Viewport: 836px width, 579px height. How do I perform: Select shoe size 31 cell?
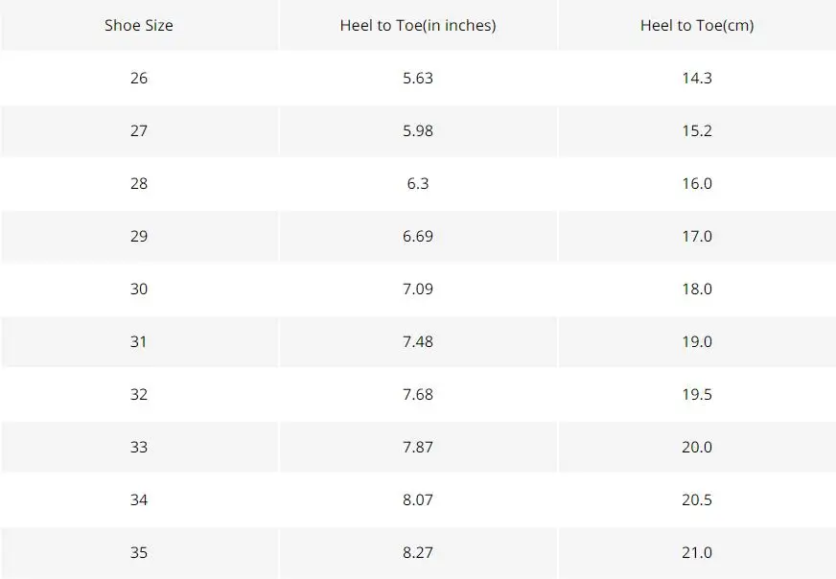(139, 342)
